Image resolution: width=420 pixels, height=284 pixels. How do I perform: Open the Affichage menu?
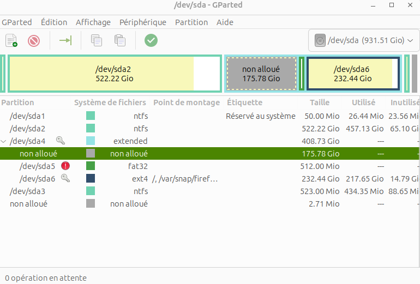[x=93, y=22]
